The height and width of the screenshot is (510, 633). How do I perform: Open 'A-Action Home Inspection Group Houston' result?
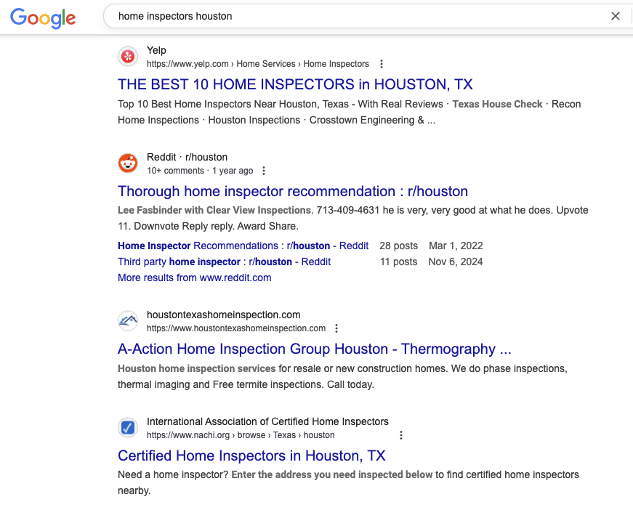pos(315,349)
